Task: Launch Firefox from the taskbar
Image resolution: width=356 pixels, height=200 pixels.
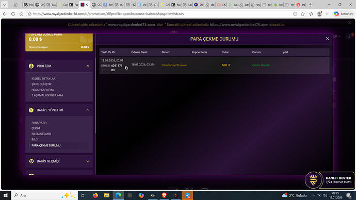Action: click(95, 195)
